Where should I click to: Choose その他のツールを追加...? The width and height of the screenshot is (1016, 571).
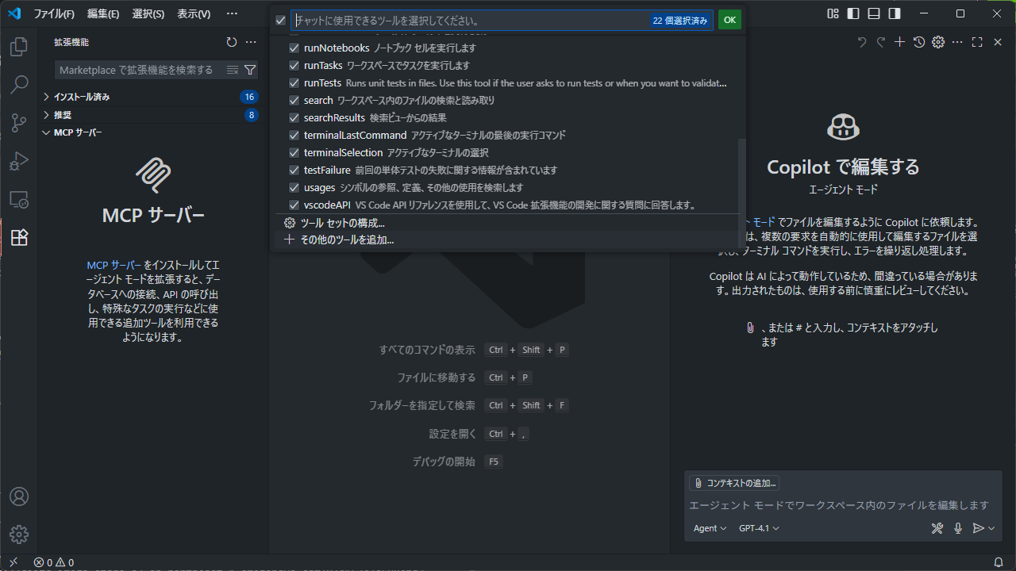(x=508, y=240)
